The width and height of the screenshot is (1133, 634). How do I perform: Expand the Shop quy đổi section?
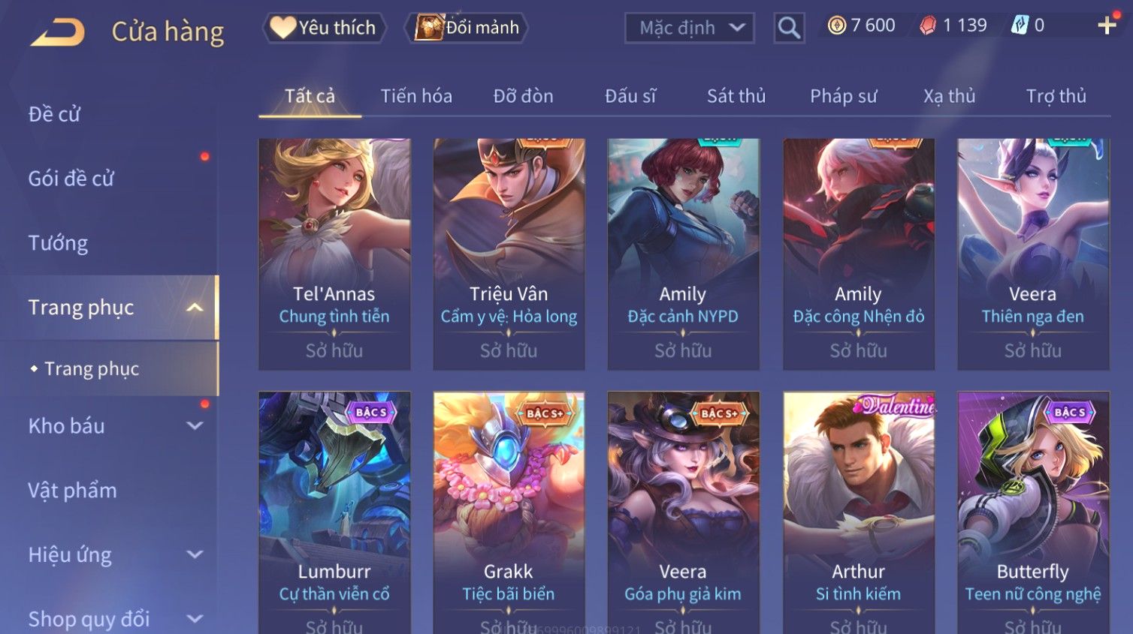point(195,619)
